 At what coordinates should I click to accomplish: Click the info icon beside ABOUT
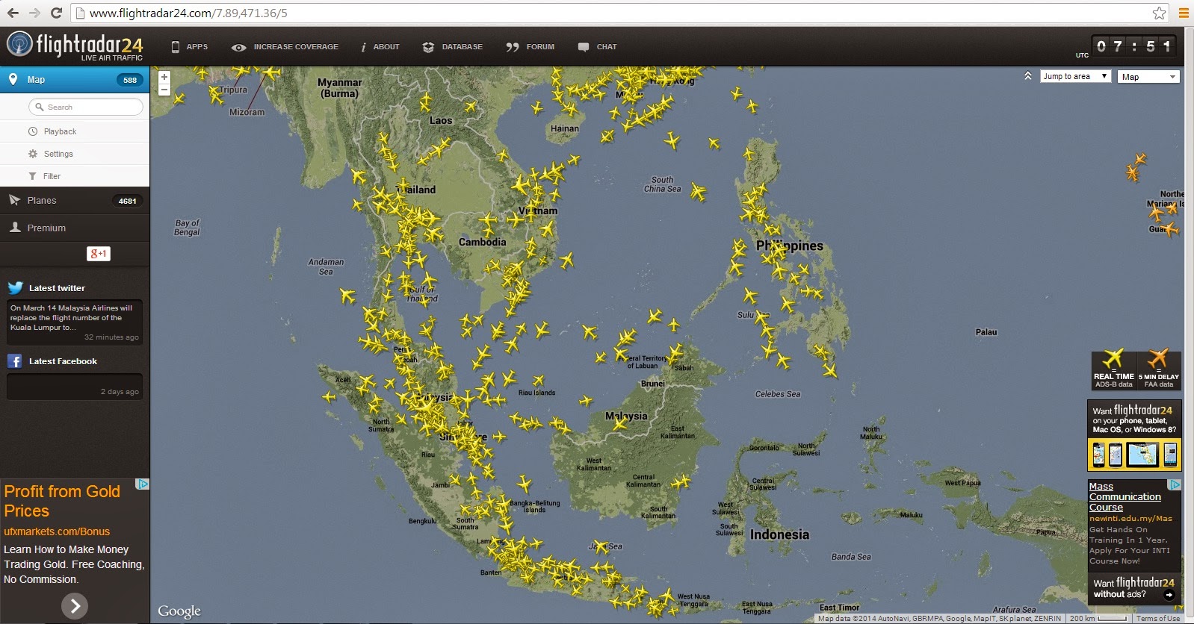[364, 47]
